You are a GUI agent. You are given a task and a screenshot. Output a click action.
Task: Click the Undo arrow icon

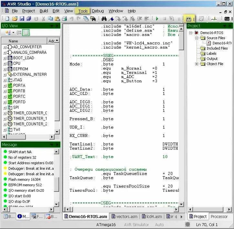(x=72, y=18)
